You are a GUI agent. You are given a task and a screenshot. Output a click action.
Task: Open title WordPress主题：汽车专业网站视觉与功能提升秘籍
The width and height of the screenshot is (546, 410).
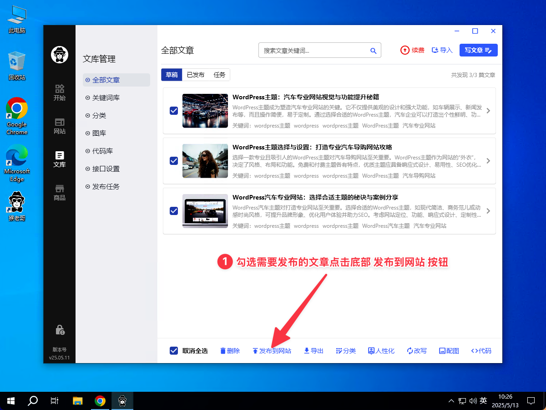tap(306, 97)
